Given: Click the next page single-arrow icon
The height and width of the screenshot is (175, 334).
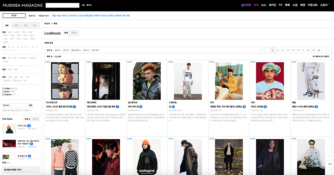Looking at the screenshot, I should pos(324,50).
